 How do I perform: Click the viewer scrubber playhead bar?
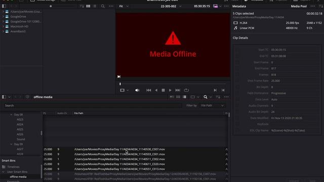(x=120, y=84)
